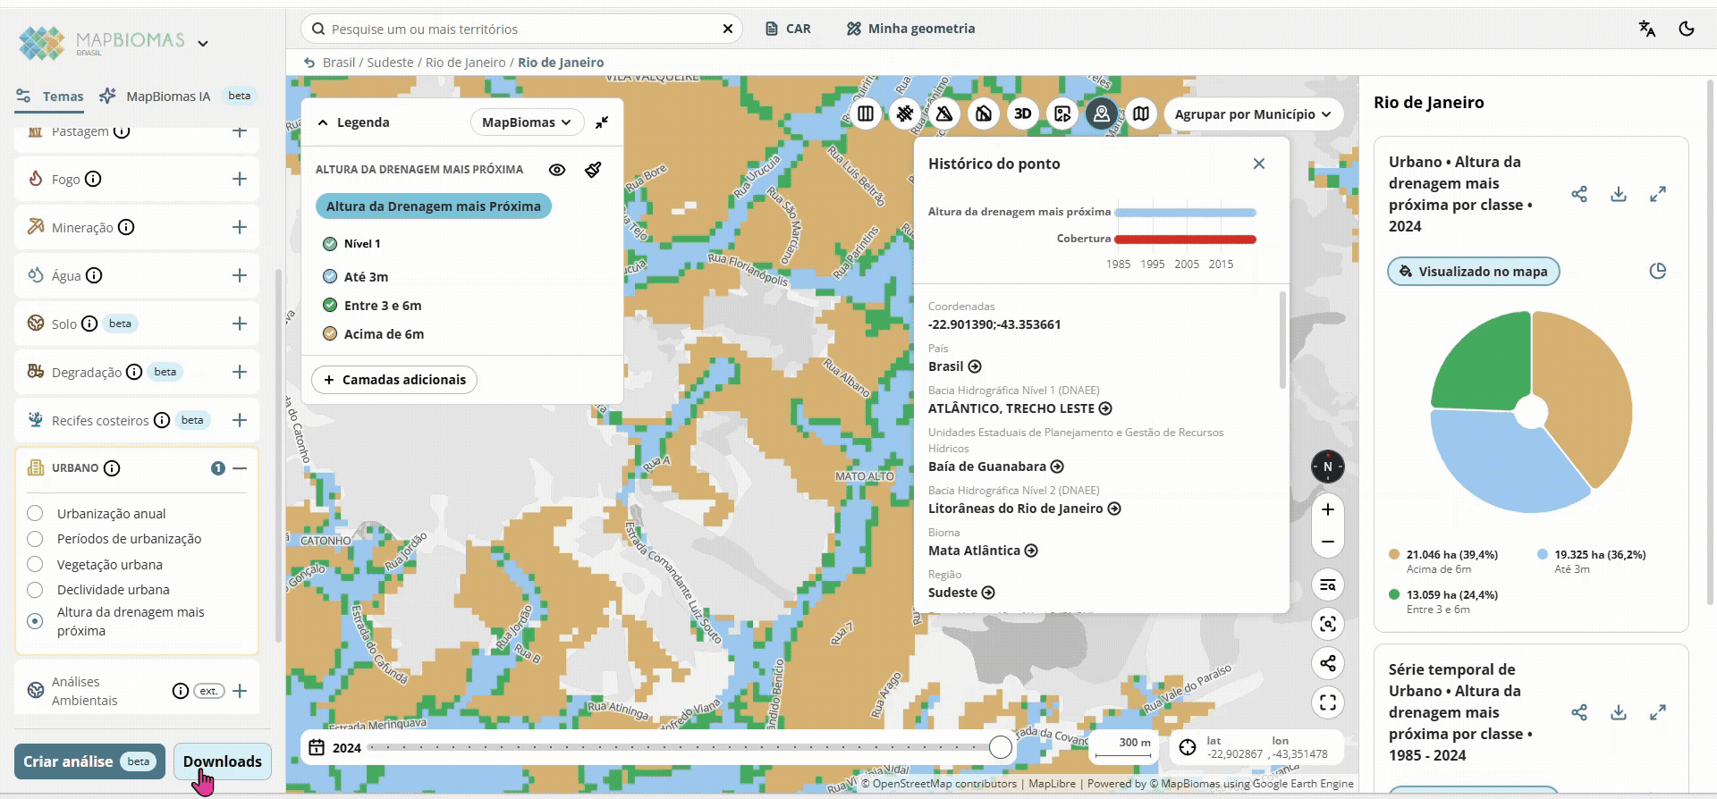Download the Série temporal chart
This screenshot has width=1717, height=799.
[1619, 712]
